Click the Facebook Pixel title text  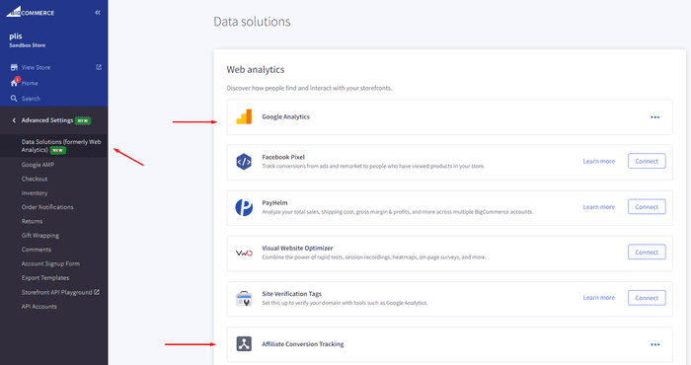283,157
